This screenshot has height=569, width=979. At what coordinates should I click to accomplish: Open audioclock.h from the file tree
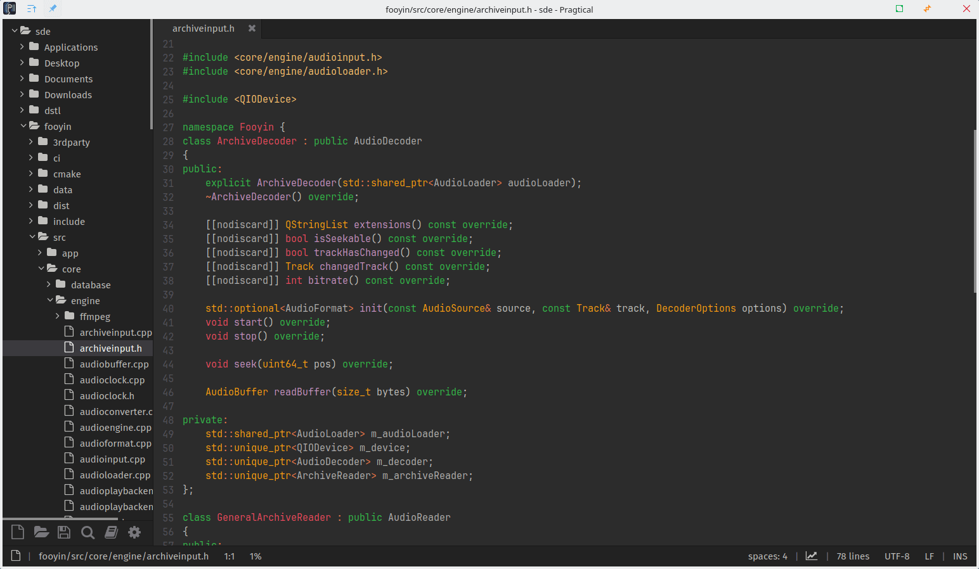pyautogui.click(x=107, y=396)
